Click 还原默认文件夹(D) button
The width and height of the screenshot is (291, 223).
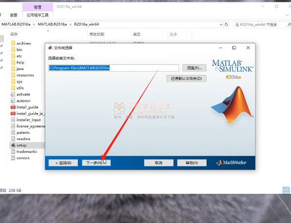point(186,78)
